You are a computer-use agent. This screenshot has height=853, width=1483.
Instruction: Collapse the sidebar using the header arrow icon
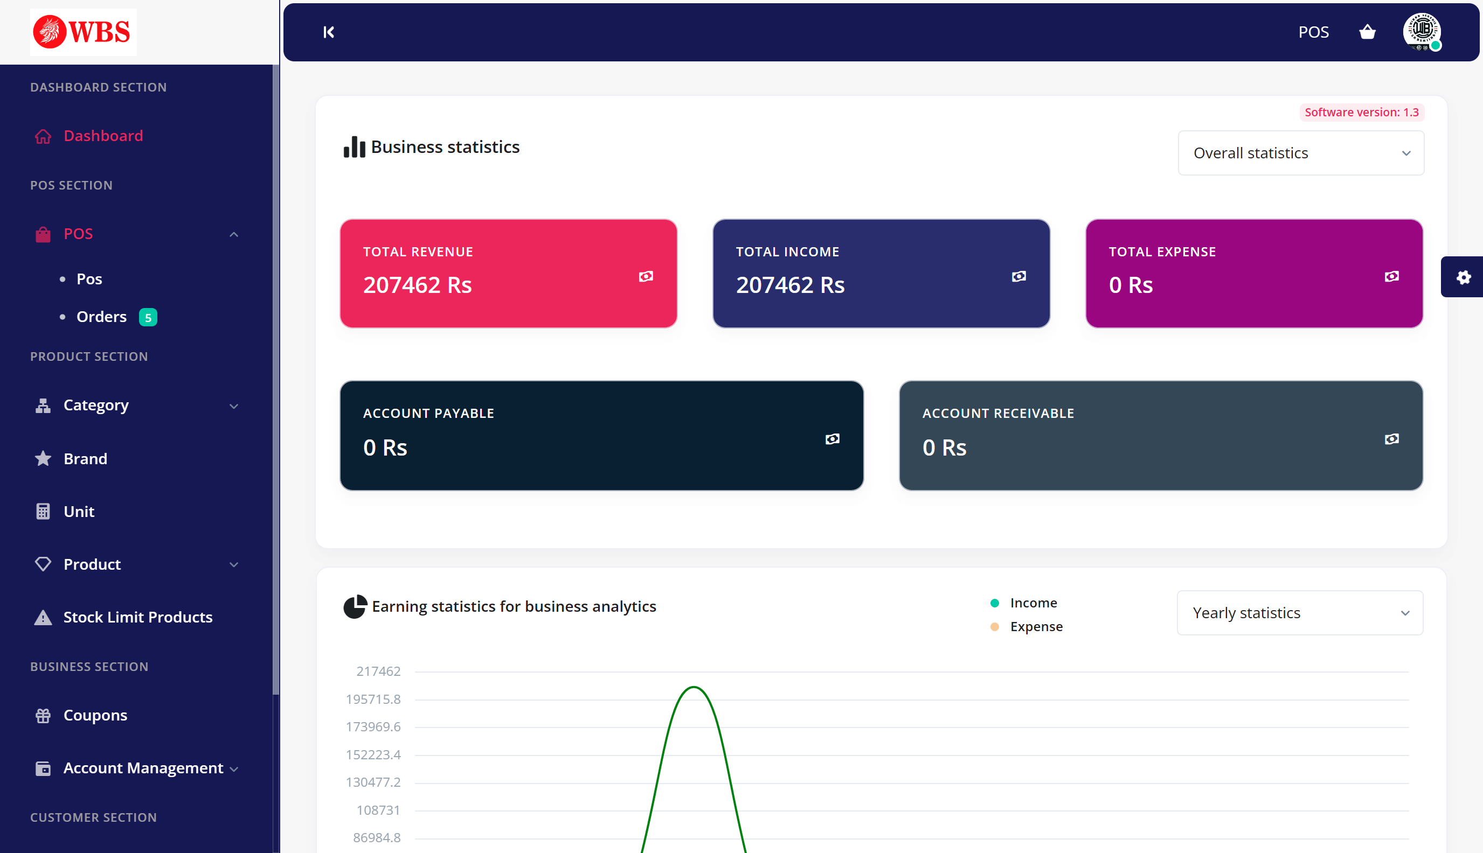329,32
